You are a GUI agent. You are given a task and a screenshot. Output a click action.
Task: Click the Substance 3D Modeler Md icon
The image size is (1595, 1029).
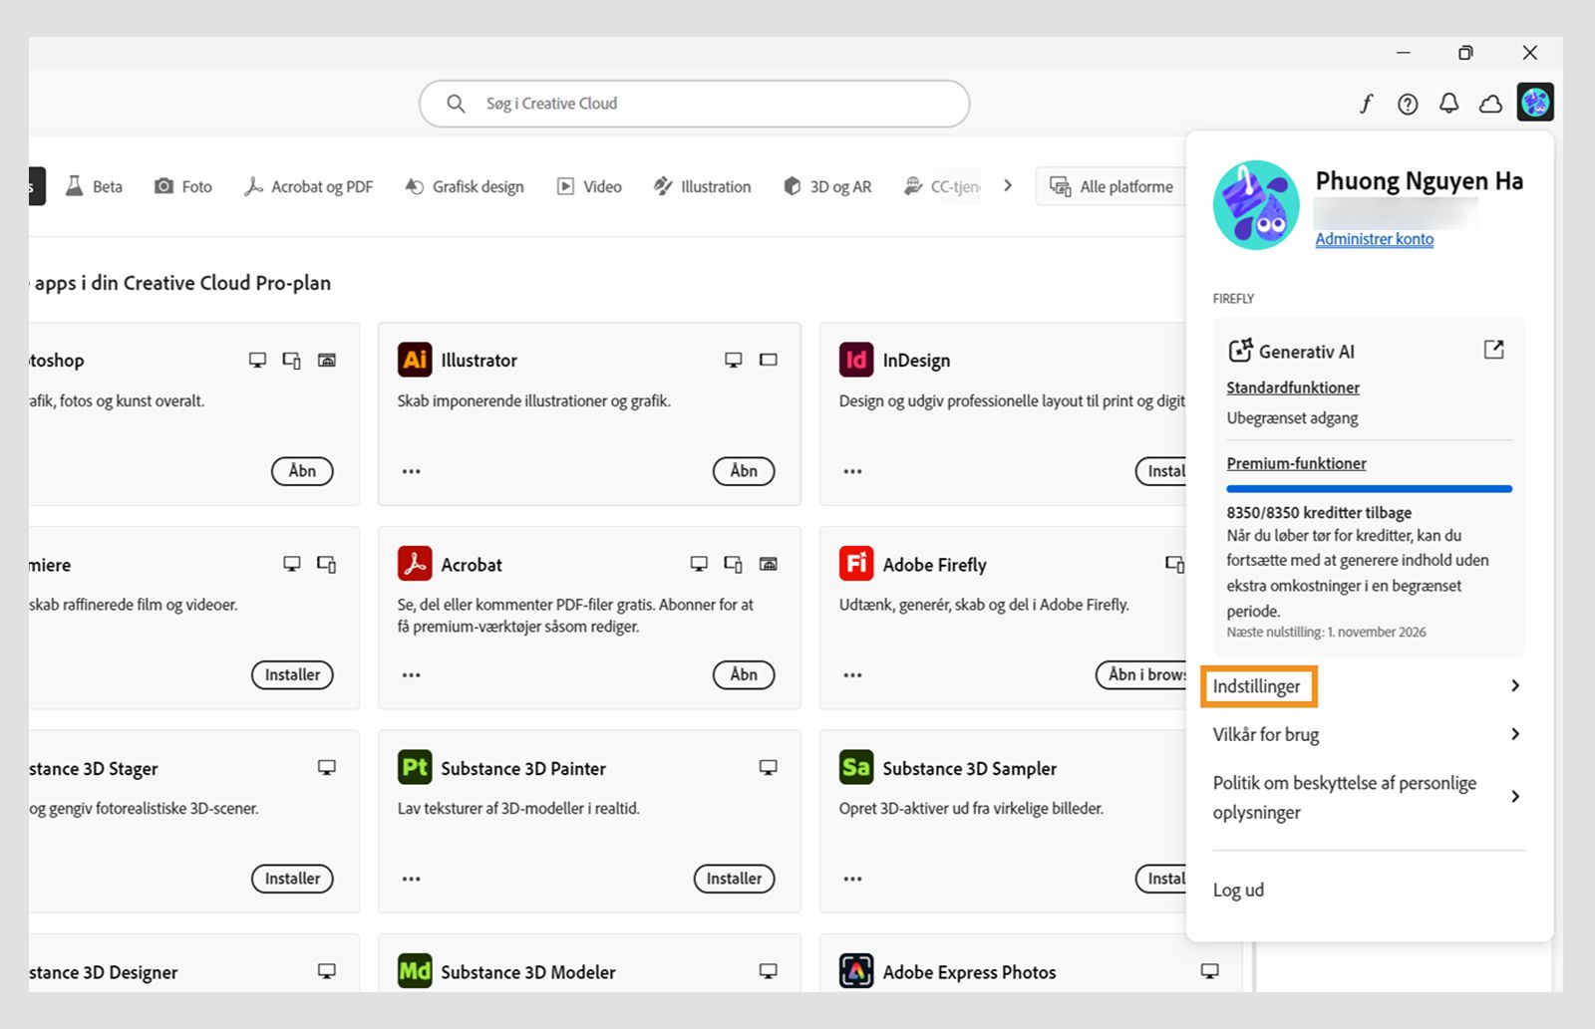tap(415, 971)
